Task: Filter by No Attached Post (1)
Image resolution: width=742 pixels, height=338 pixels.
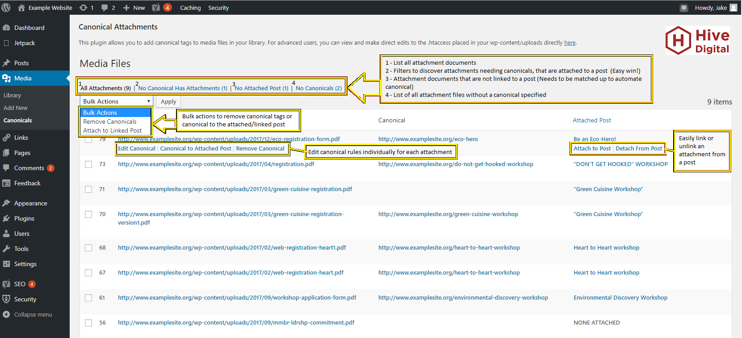Action: [x=262, y=88]
